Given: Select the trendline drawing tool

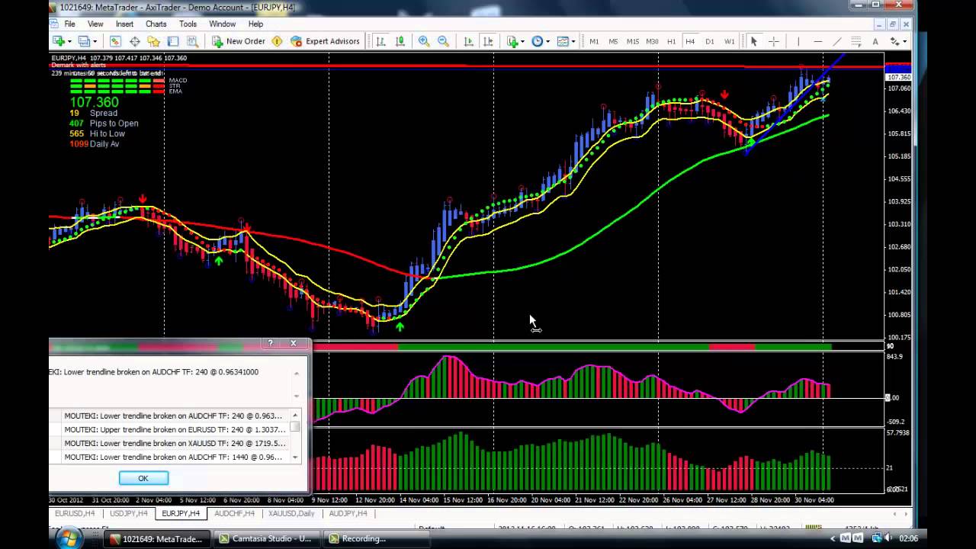Looking at the screenshot, I should tap(836, 41).
